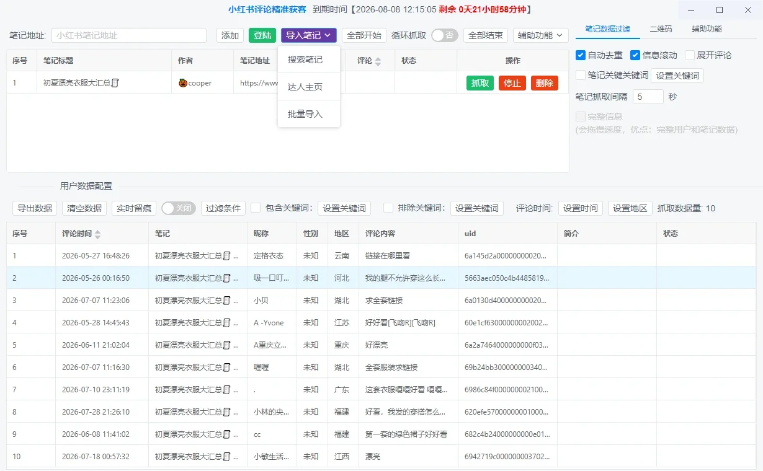Enable the 展开评论 checkbox

690,55
